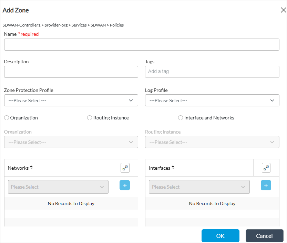Viewport: 287px width, 243px height.
Task: Click into the Description text box
Action: tap(71, 72)
